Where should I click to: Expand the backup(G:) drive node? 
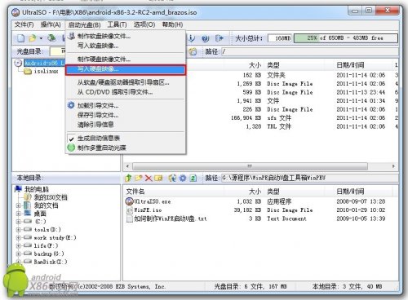pyautogui.click(x=18, y=254)
